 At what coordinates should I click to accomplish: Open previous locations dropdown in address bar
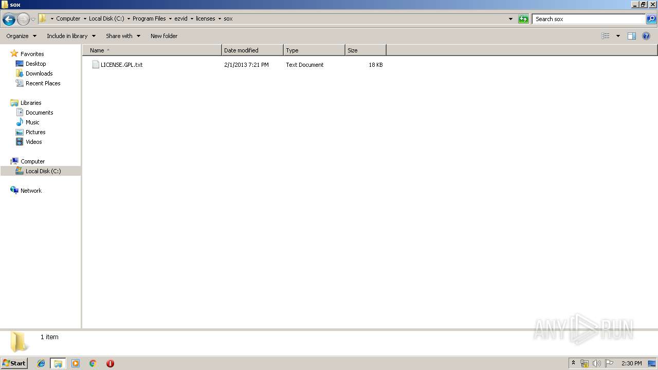point(510,19)
